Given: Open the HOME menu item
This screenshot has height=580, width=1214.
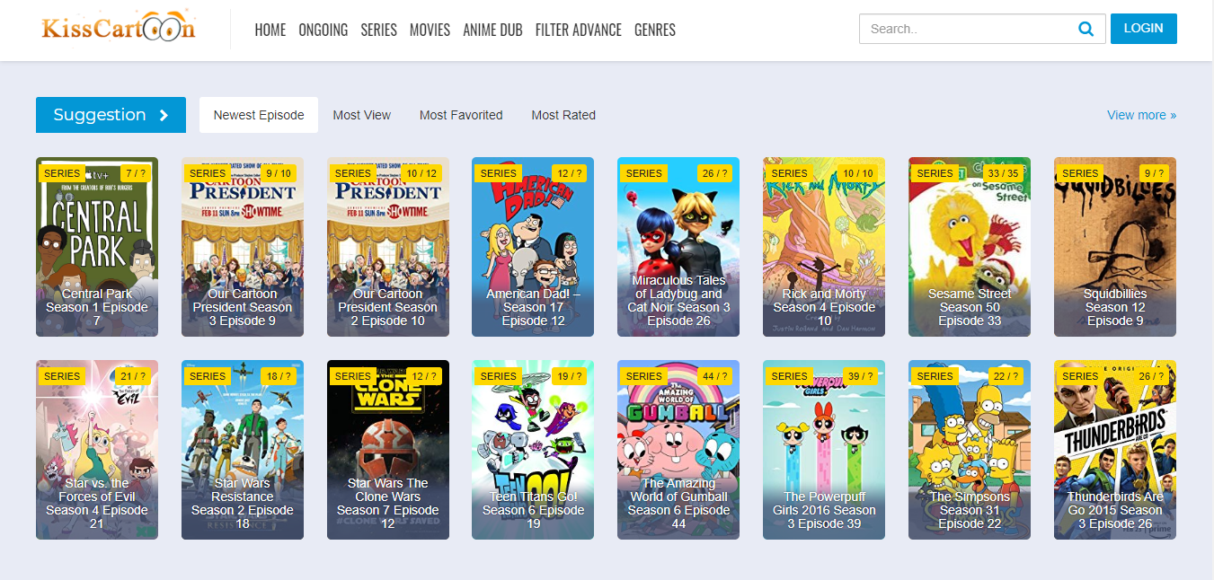Looking at the screenshot, I should pos(270,30).
